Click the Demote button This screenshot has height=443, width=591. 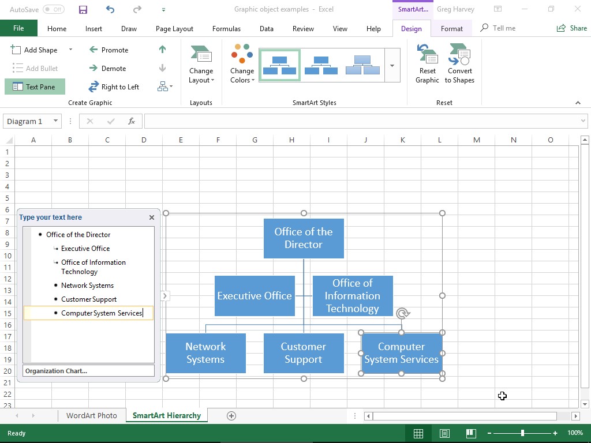point(107,69)
